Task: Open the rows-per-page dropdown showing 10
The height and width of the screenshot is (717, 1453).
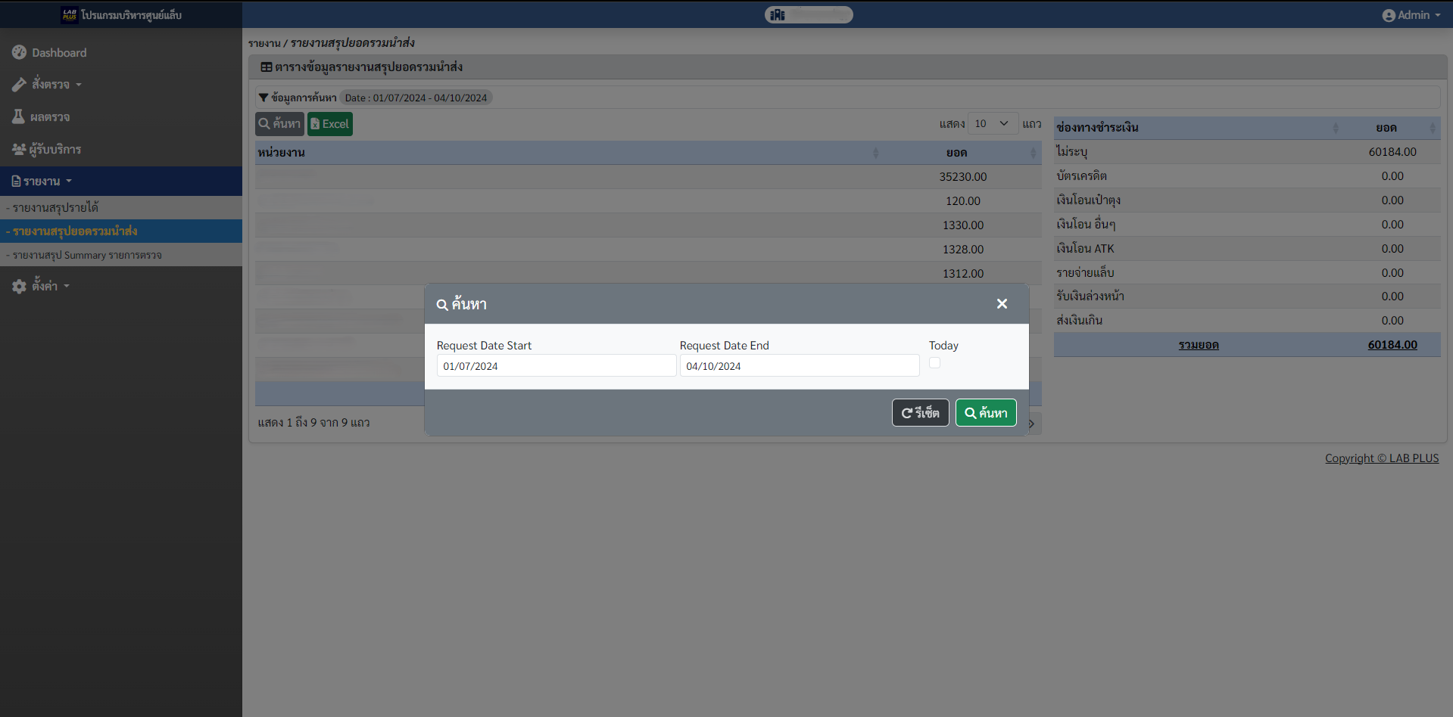Action: pos(992,123)
